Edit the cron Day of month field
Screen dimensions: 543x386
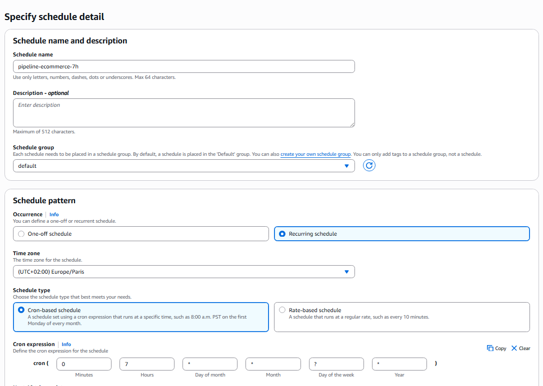coord(210,364)
